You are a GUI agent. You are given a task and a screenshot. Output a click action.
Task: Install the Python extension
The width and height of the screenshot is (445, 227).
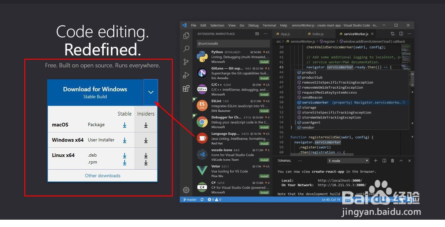click(264, 62)
